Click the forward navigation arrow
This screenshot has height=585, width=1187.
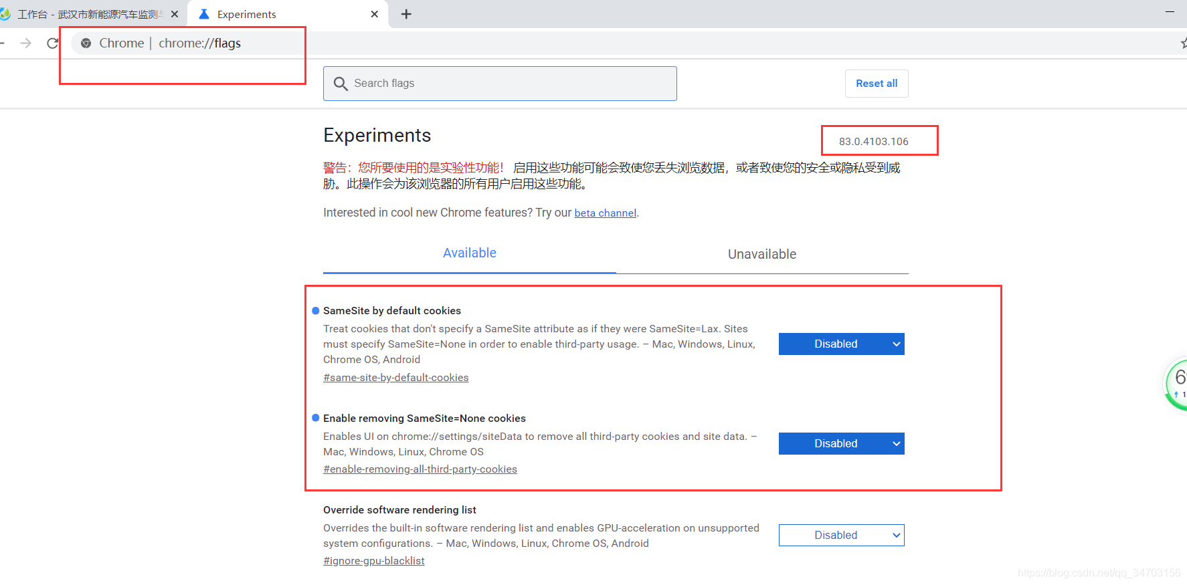(25, 43)
